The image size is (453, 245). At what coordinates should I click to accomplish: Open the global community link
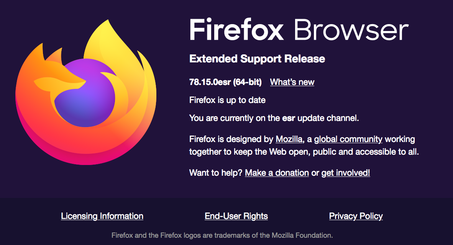(x=348, y=139)
